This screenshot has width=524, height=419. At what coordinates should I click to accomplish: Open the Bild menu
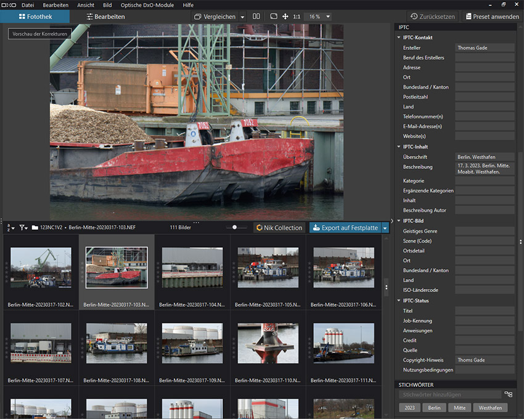(x=107, y=5)
